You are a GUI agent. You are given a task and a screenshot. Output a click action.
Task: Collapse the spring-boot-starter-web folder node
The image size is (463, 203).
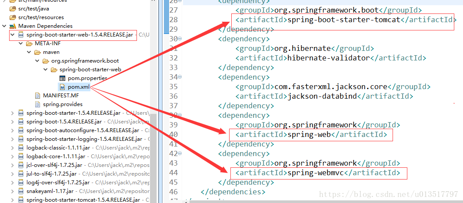click(x=46, y=70)
